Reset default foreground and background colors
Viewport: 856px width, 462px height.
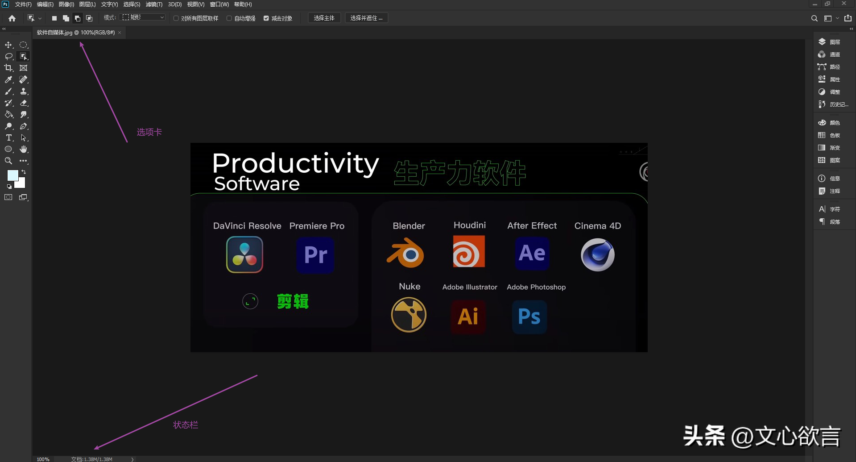pyautogui.click(x=9, y=187)
